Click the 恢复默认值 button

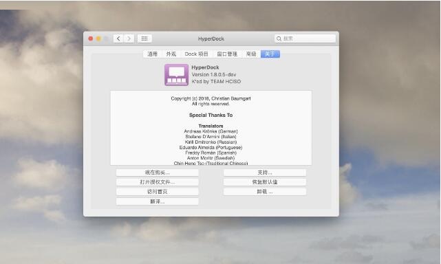265,182
